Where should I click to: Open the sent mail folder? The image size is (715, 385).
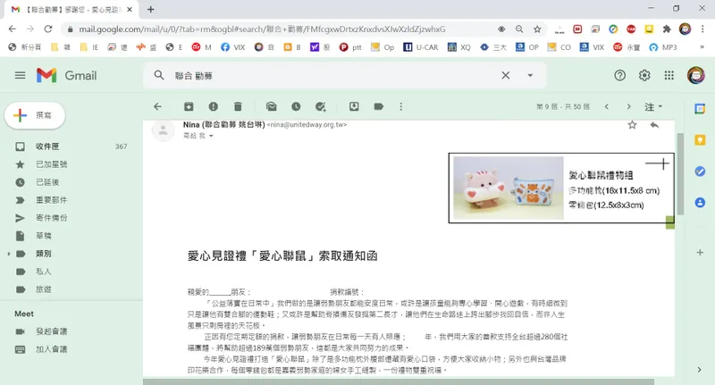tap(71, 218)
